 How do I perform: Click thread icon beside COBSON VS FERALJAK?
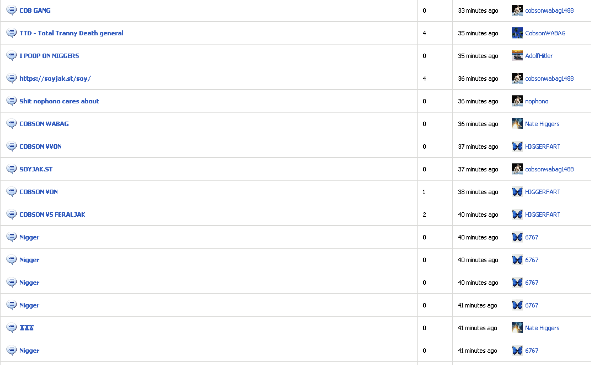tap(11, 215)
